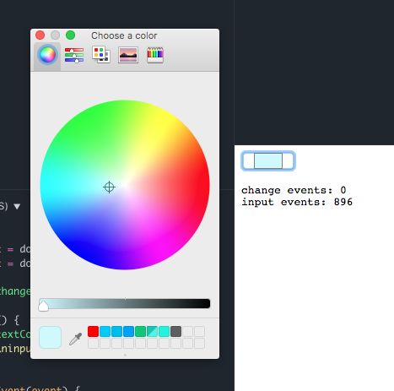
Task: Select the first light blue saved swatch
Action: click(x=105, y=332)
